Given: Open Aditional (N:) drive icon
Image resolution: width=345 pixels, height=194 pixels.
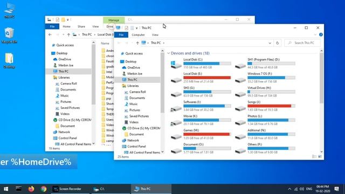Looking at the screenshot, I should point(240,136).
